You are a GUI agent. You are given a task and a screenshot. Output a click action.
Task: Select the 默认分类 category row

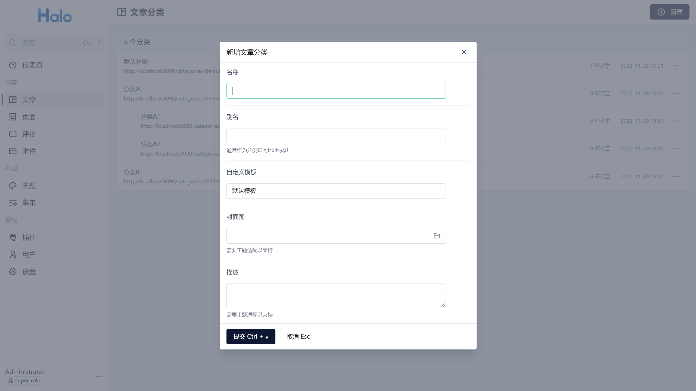(x=402, y=66)
